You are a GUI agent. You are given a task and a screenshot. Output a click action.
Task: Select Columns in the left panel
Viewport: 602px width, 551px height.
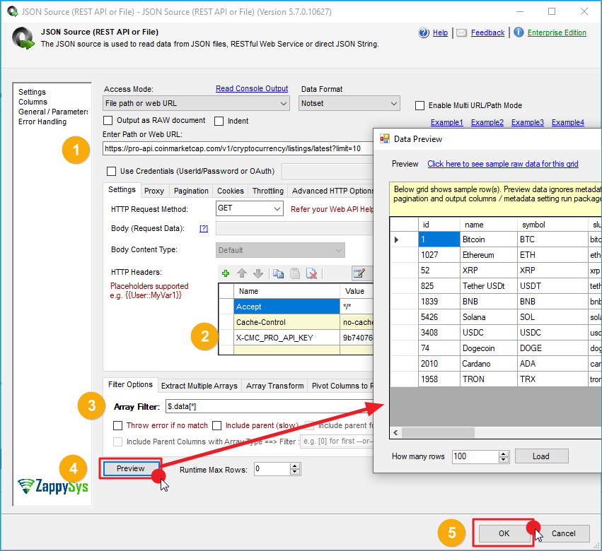[33, 102]
